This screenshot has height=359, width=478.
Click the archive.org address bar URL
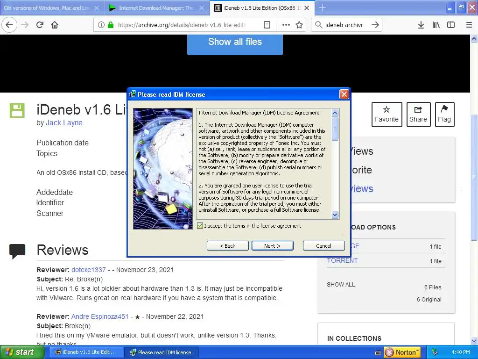(x=182, y=25)
